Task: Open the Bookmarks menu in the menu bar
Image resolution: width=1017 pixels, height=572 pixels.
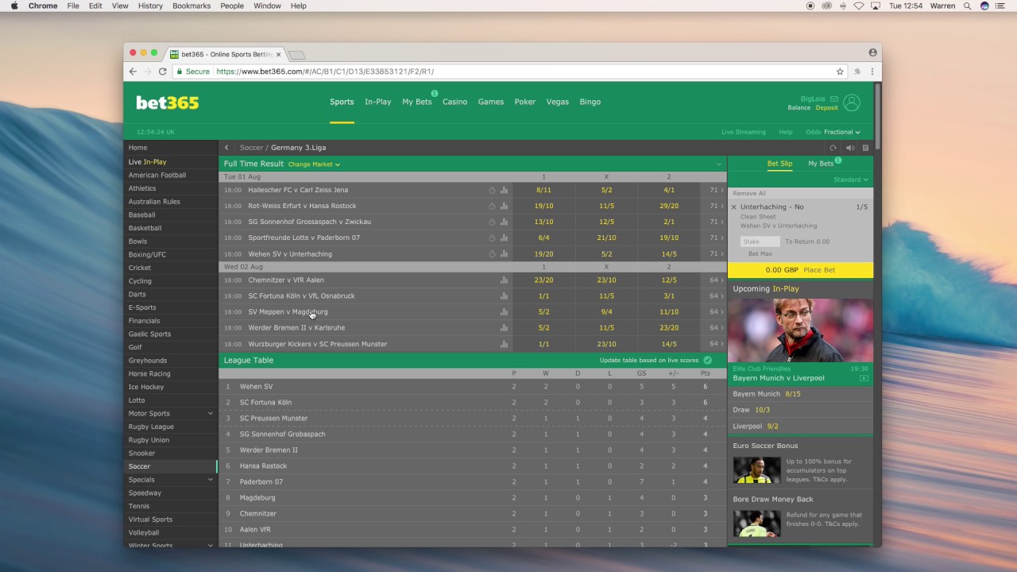Action: pyautogui.click(x=191, y=6)
